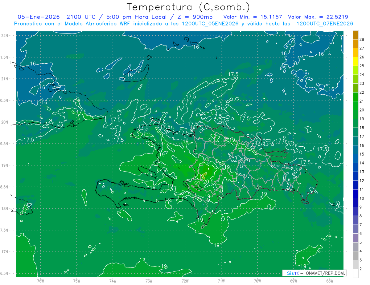Click 'Valor Max. = 22.5219' text
The image size is (370, 285).
[318, 17]
